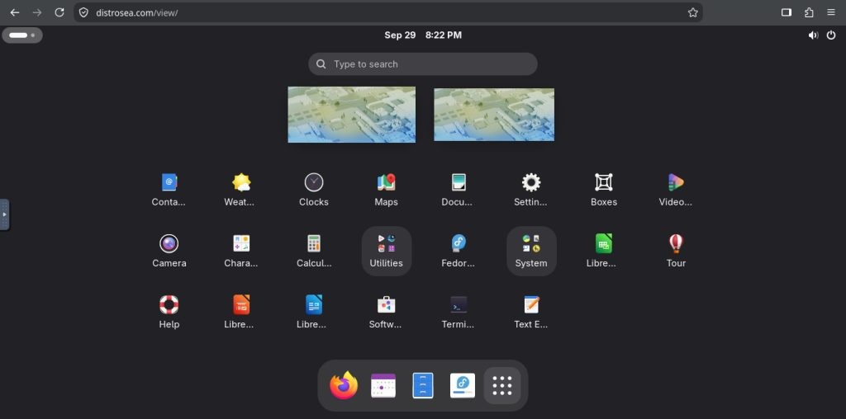Toggle the Show Apps grid button

502,386
